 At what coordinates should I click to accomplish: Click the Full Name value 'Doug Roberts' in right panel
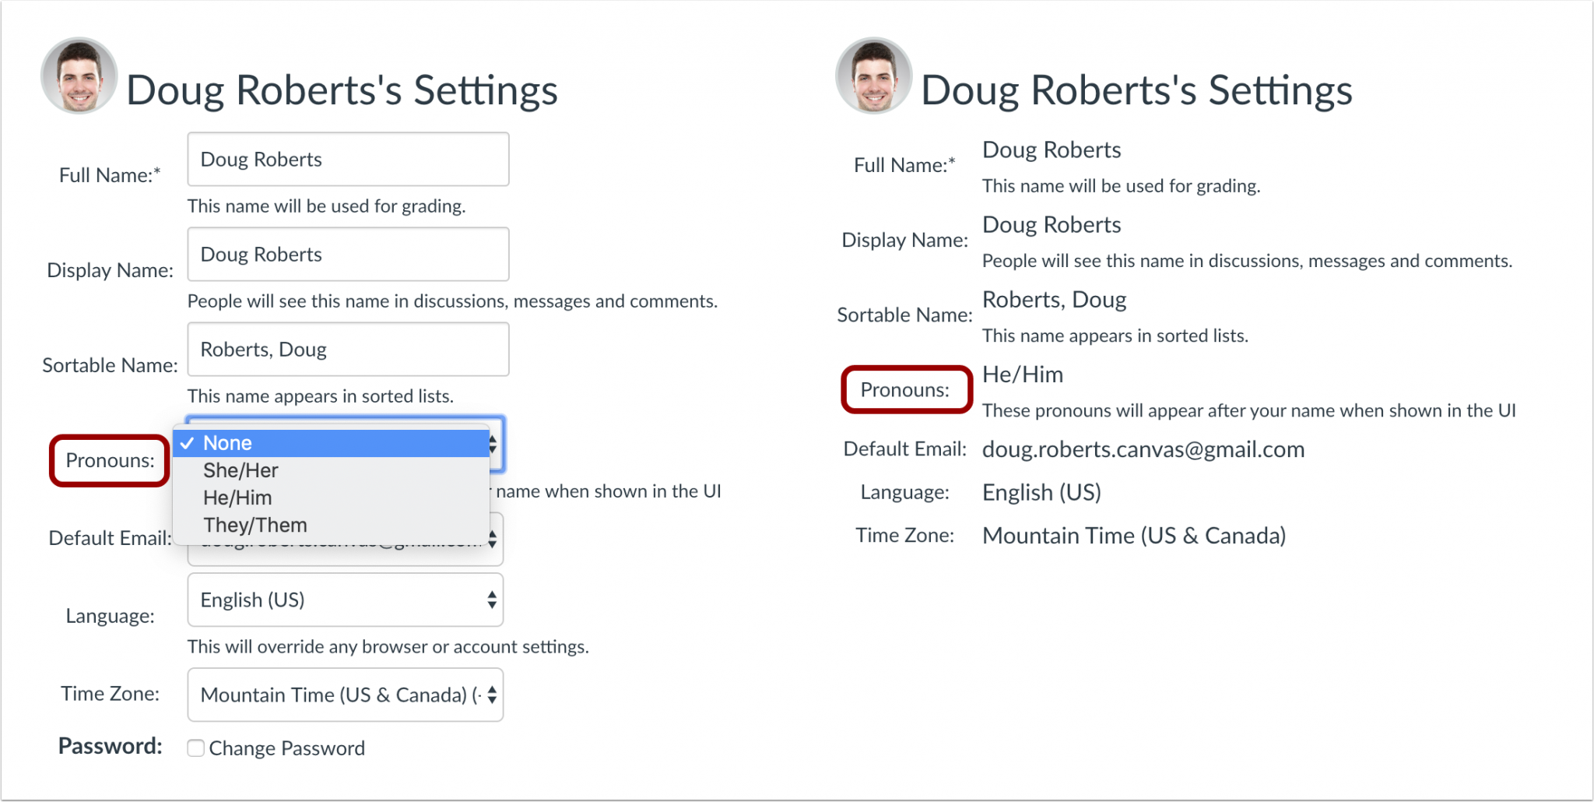(x=1052, y=149)
